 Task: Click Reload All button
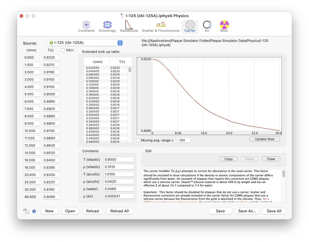tap(120, 211)
